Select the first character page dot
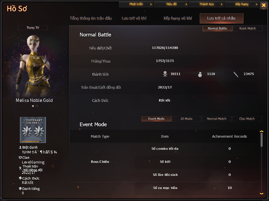 [33, 106]
